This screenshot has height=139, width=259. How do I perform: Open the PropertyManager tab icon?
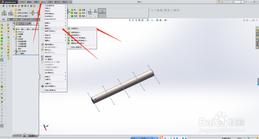[x=18, y=24]
